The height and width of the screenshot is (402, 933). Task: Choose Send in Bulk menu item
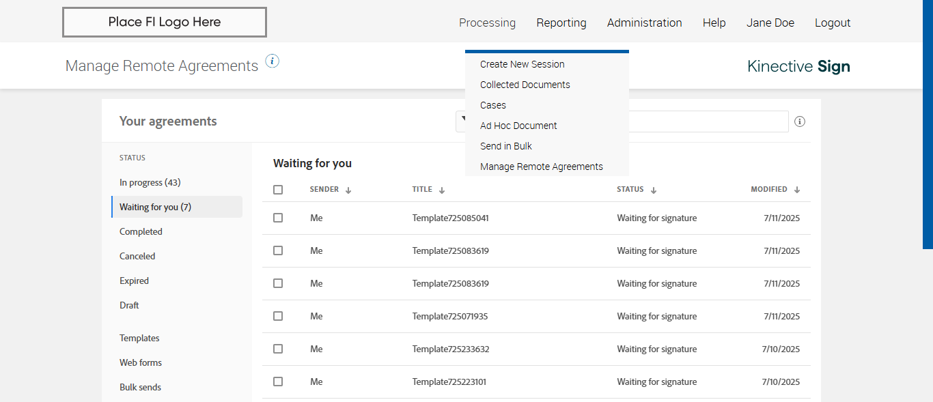coord(506,146)
